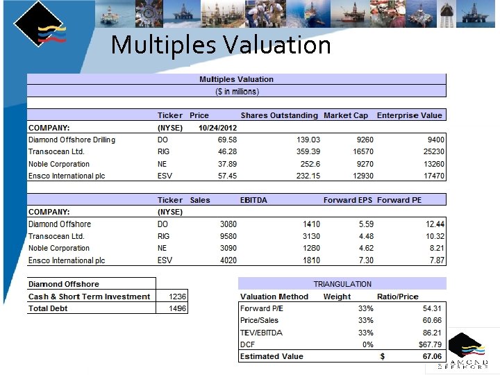Click the 'EBITDA' column header
The image size is (500, 375).
tap(253, 200)
